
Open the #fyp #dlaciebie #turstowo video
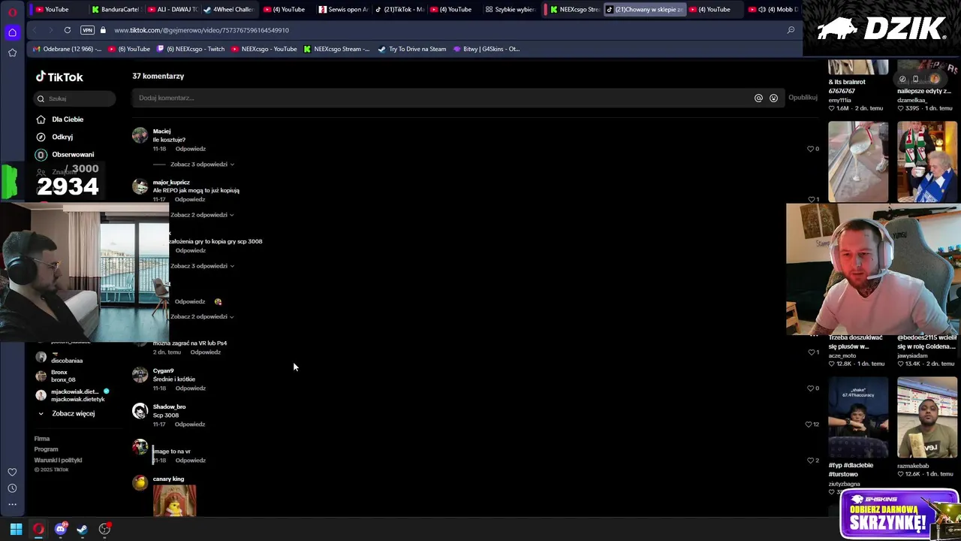858,417
